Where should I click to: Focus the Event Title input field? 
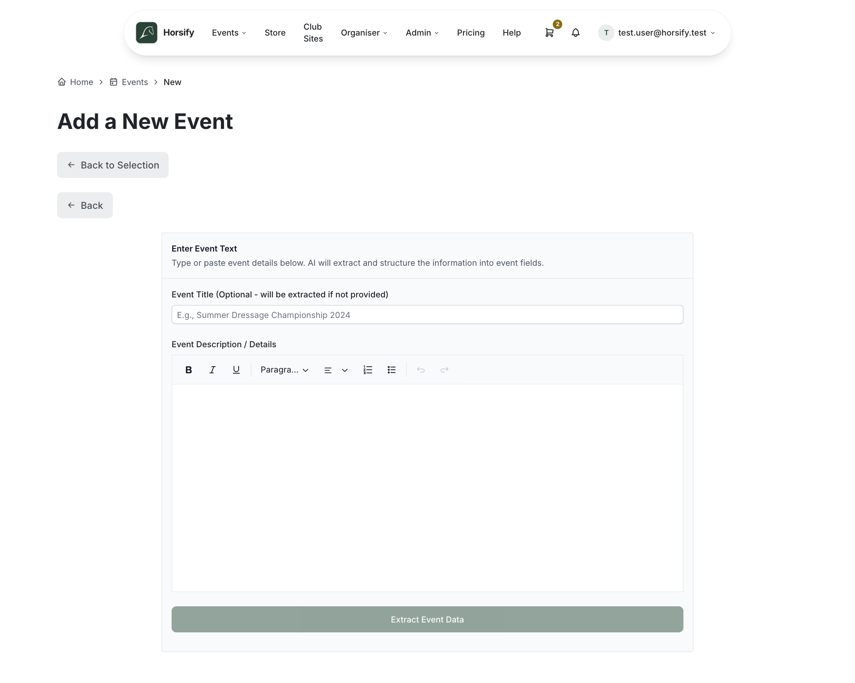pyautogui.click(x=427, y=314)
